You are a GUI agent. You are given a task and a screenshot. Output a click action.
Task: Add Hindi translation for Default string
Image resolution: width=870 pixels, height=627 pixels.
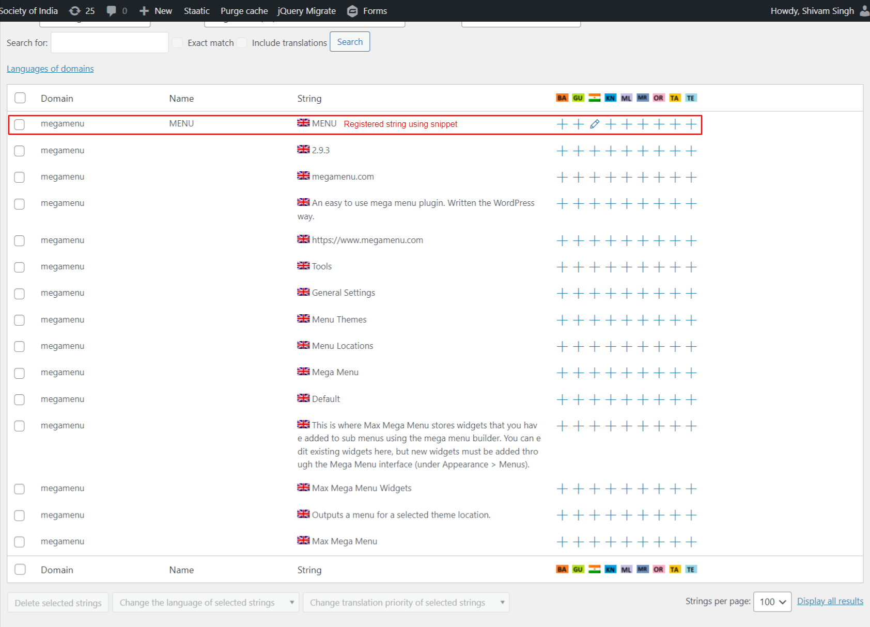(595, 399)
